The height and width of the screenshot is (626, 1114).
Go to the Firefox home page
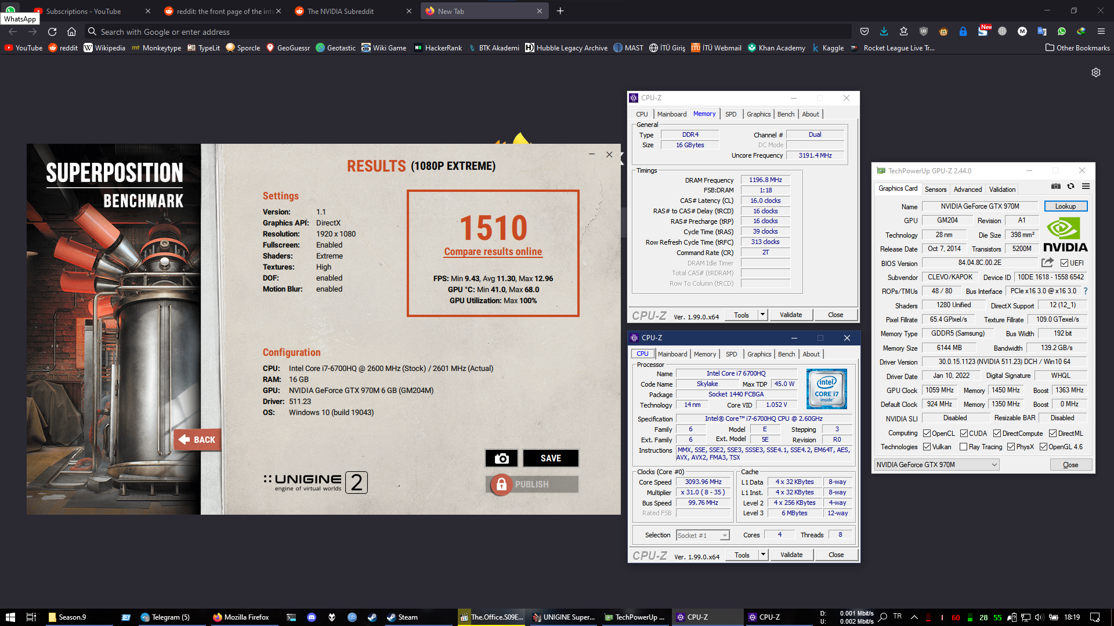coord(71,32)
